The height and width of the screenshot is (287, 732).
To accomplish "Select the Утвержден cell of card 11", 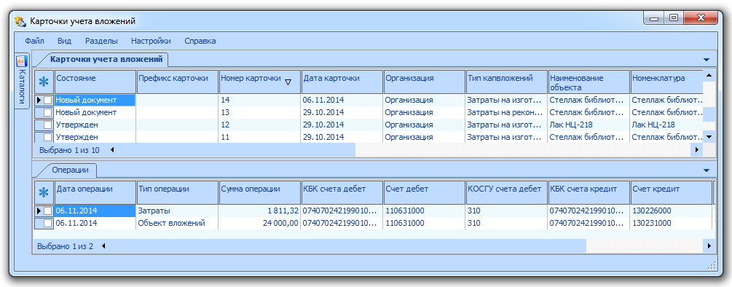I will point(95,137).
